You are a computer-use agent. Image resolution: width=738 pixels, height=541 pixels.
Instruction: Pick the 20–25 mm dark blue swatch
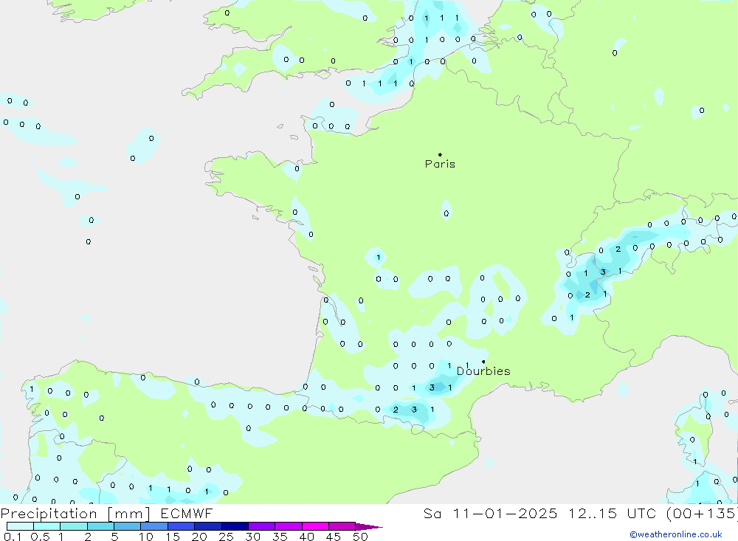pyautogui.click(x=208, y=526)
